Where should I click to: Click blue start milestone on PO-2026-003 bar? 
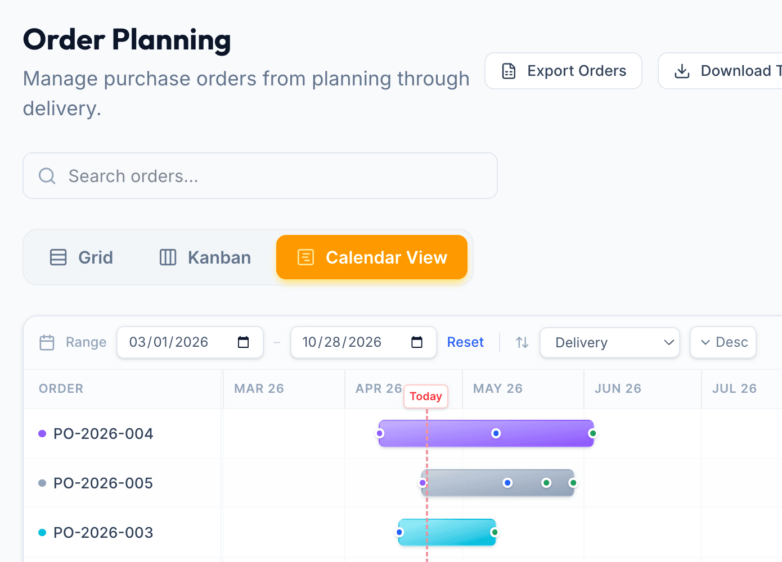(399, 532)
